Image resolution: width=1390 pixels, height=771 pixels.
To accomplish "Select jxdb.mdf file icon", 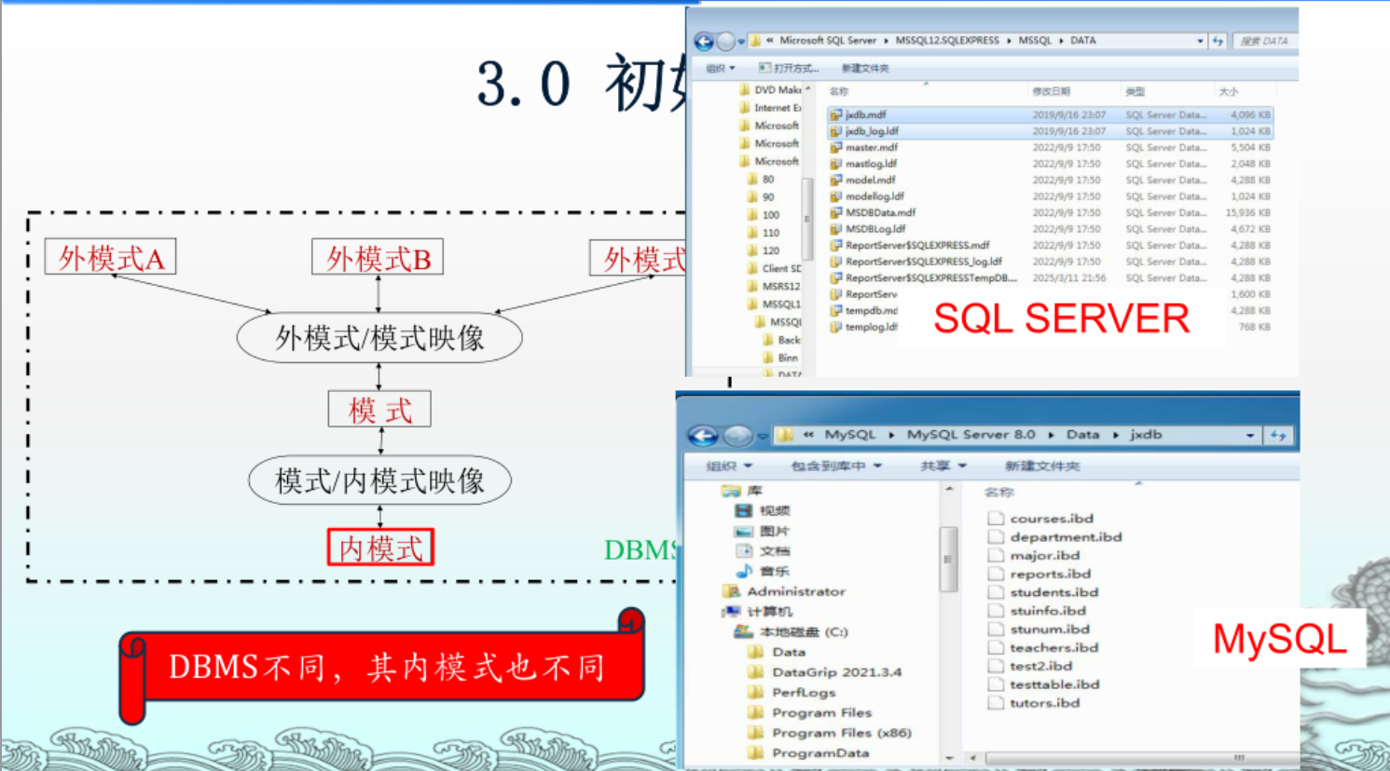I will (x=836, y=115).
